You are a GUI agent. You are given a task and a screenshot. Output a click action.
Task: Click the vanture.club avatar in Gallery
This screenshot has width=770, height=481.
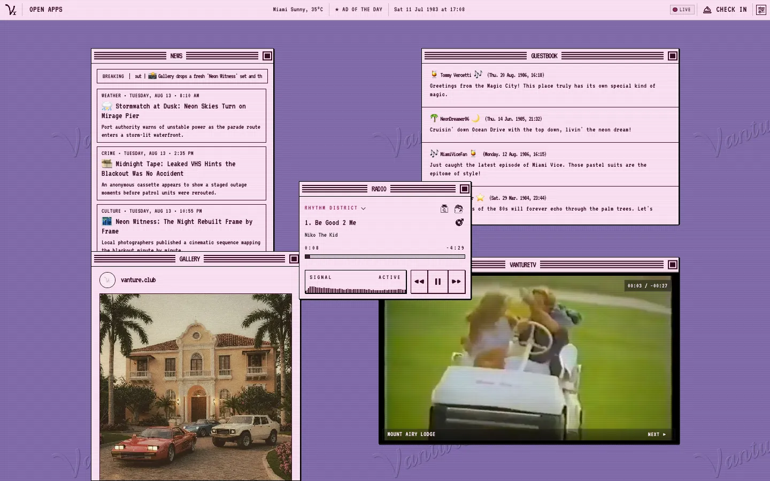pyautogui.click(x=107, y=280)
